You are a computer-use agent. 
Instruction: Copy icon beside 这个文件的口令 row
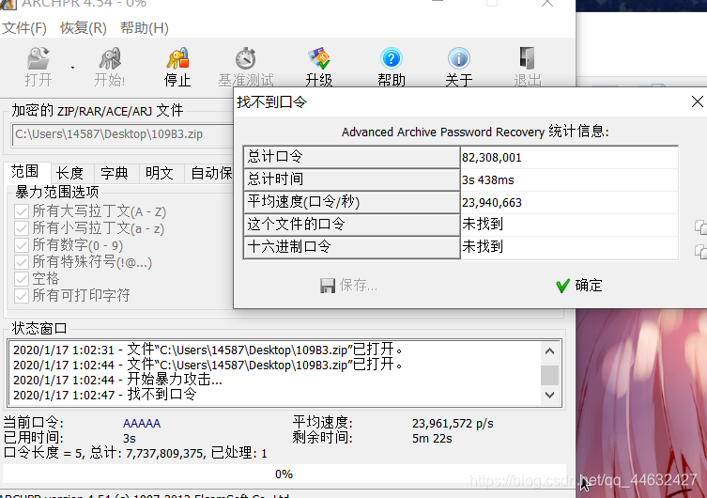pos(700,226)
